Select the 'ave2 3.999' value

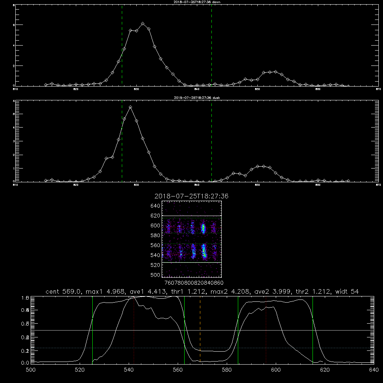click(272, 291)
